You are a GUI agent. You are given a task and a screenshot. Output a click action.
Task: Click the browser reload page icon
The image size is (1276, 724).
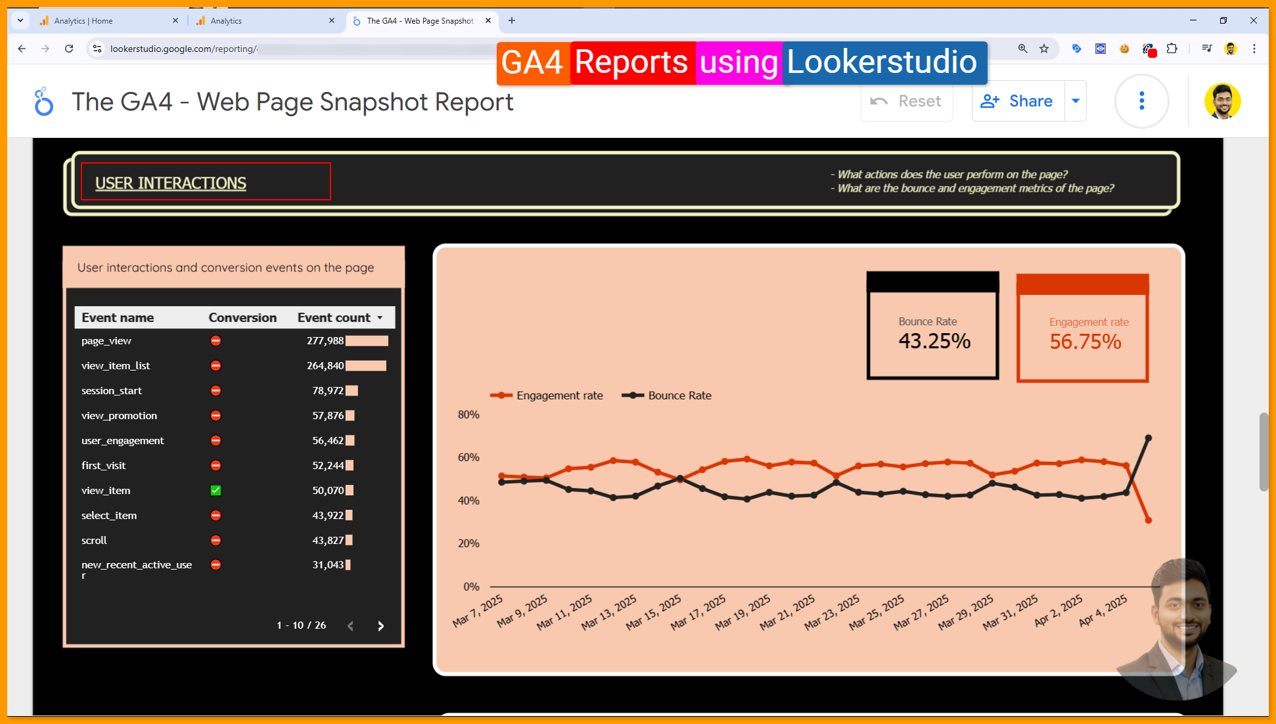(x=69, y=49)
